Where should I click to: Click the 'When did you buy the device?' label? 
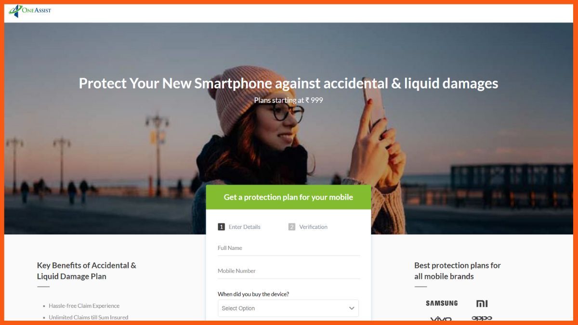click(x=253, y=294)
